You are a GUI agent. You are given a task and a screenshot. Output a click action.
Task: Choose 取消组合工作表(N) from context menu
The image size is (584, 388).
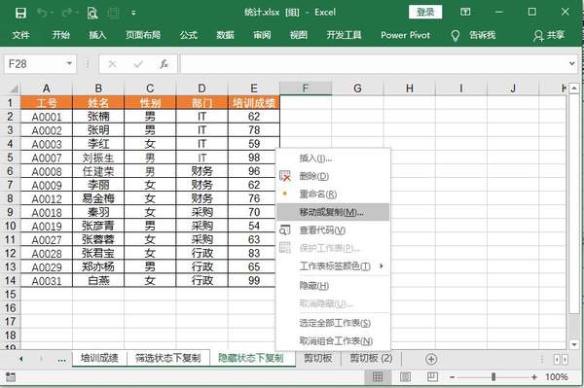(333, 340)
